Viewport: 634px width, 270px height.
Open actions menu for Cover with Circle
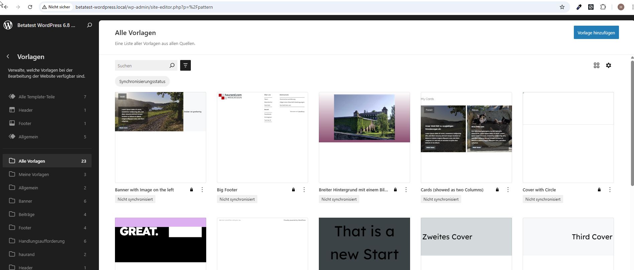click(610, 190)
